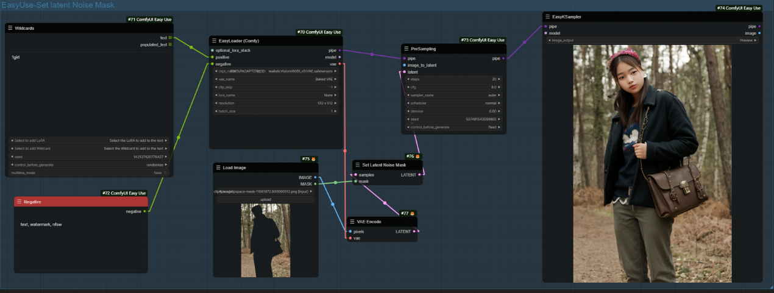The height and width of the screenshot is (293, 774).
Task: Increase the steps value with right arrow
Action: coord(500,79)
